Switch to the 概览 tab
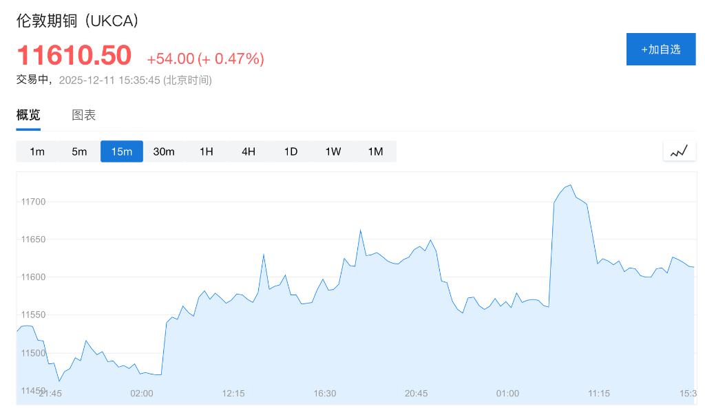The image size is (705, 415). pos(28,115)
